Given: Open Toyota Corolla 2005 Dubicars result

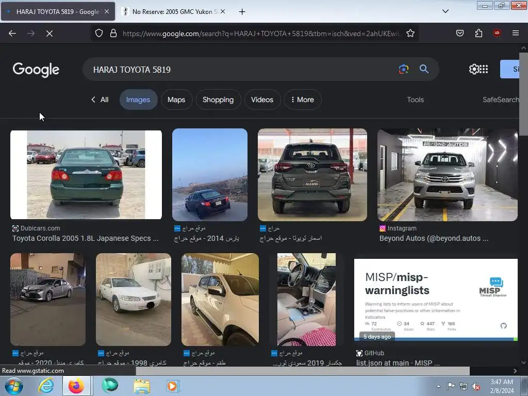Looking at the screenshot, I should [86, 238].
